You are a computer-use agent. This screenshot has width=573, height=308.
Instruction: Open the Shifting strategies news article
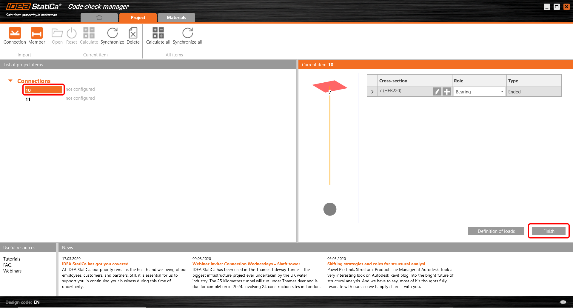pyautogui.click(x=378, y=264)
